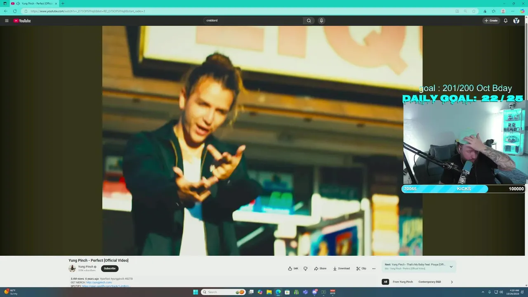
Task: Open browser profile icon
Action: click(x=503, y=11)
